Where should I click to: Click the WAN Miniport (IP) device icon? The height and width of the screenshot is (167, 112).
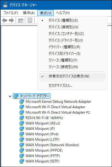coord(22,129)
